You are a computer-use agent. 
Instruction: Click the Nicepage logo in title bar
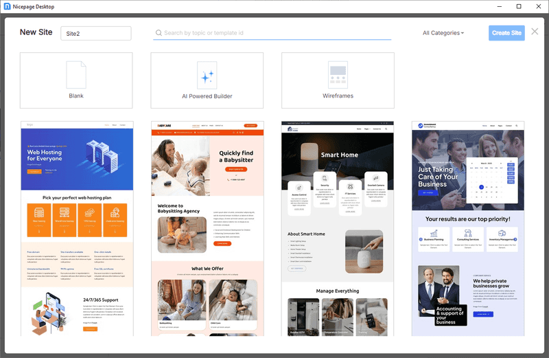(x=7, y=6)
